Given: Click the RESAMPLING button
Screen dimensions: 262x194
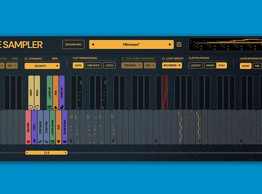Looking at the screenshot, I should (73, 44).
